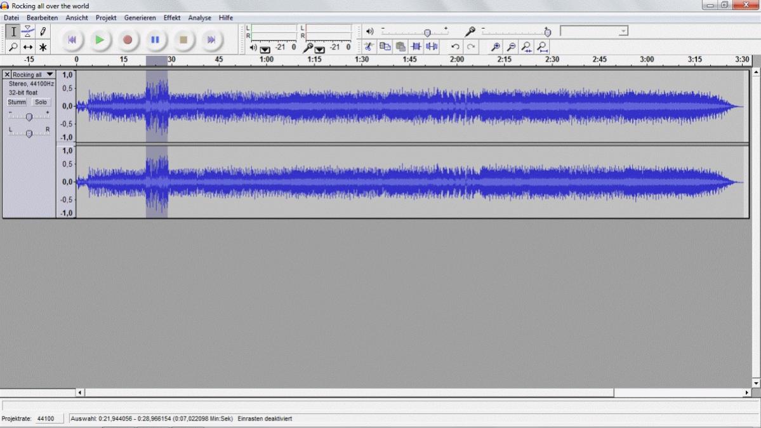Viewport: 761px width, 428px height.
Task: Pause playback with the blue Pause button
Action: tap(156, 40)
